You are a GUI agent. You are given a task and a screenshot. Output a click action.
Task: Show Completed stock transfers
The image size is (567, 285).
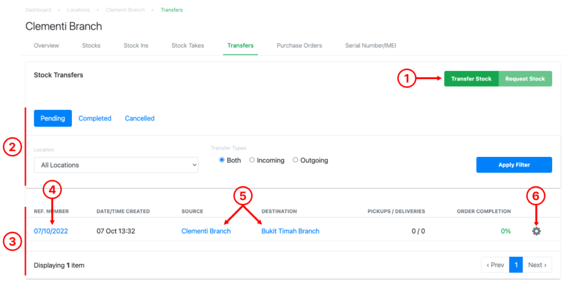point(95,118)
